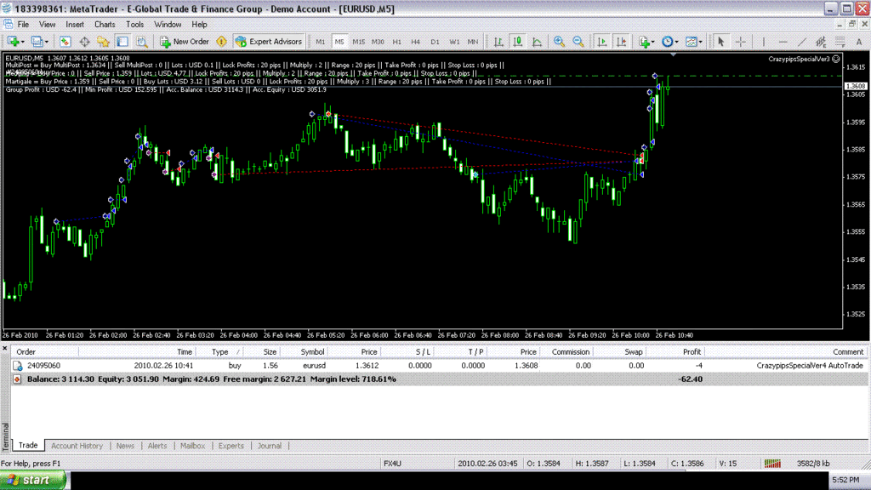Switch to the News tab
871x490 pixels.
pos(125,446)
